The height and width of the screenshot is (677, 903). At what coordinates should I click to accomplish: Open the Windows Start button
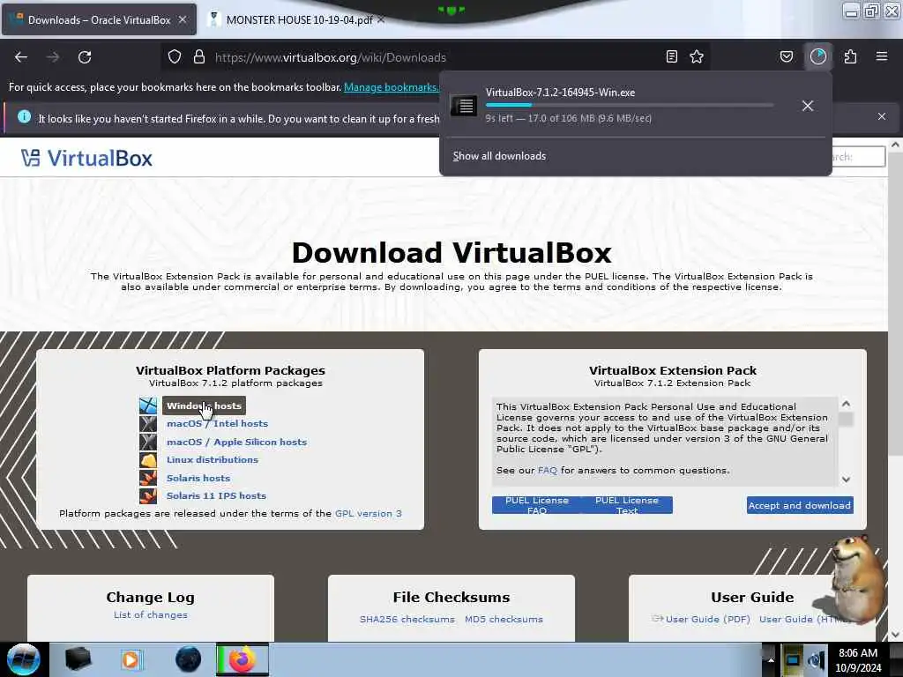23,659
